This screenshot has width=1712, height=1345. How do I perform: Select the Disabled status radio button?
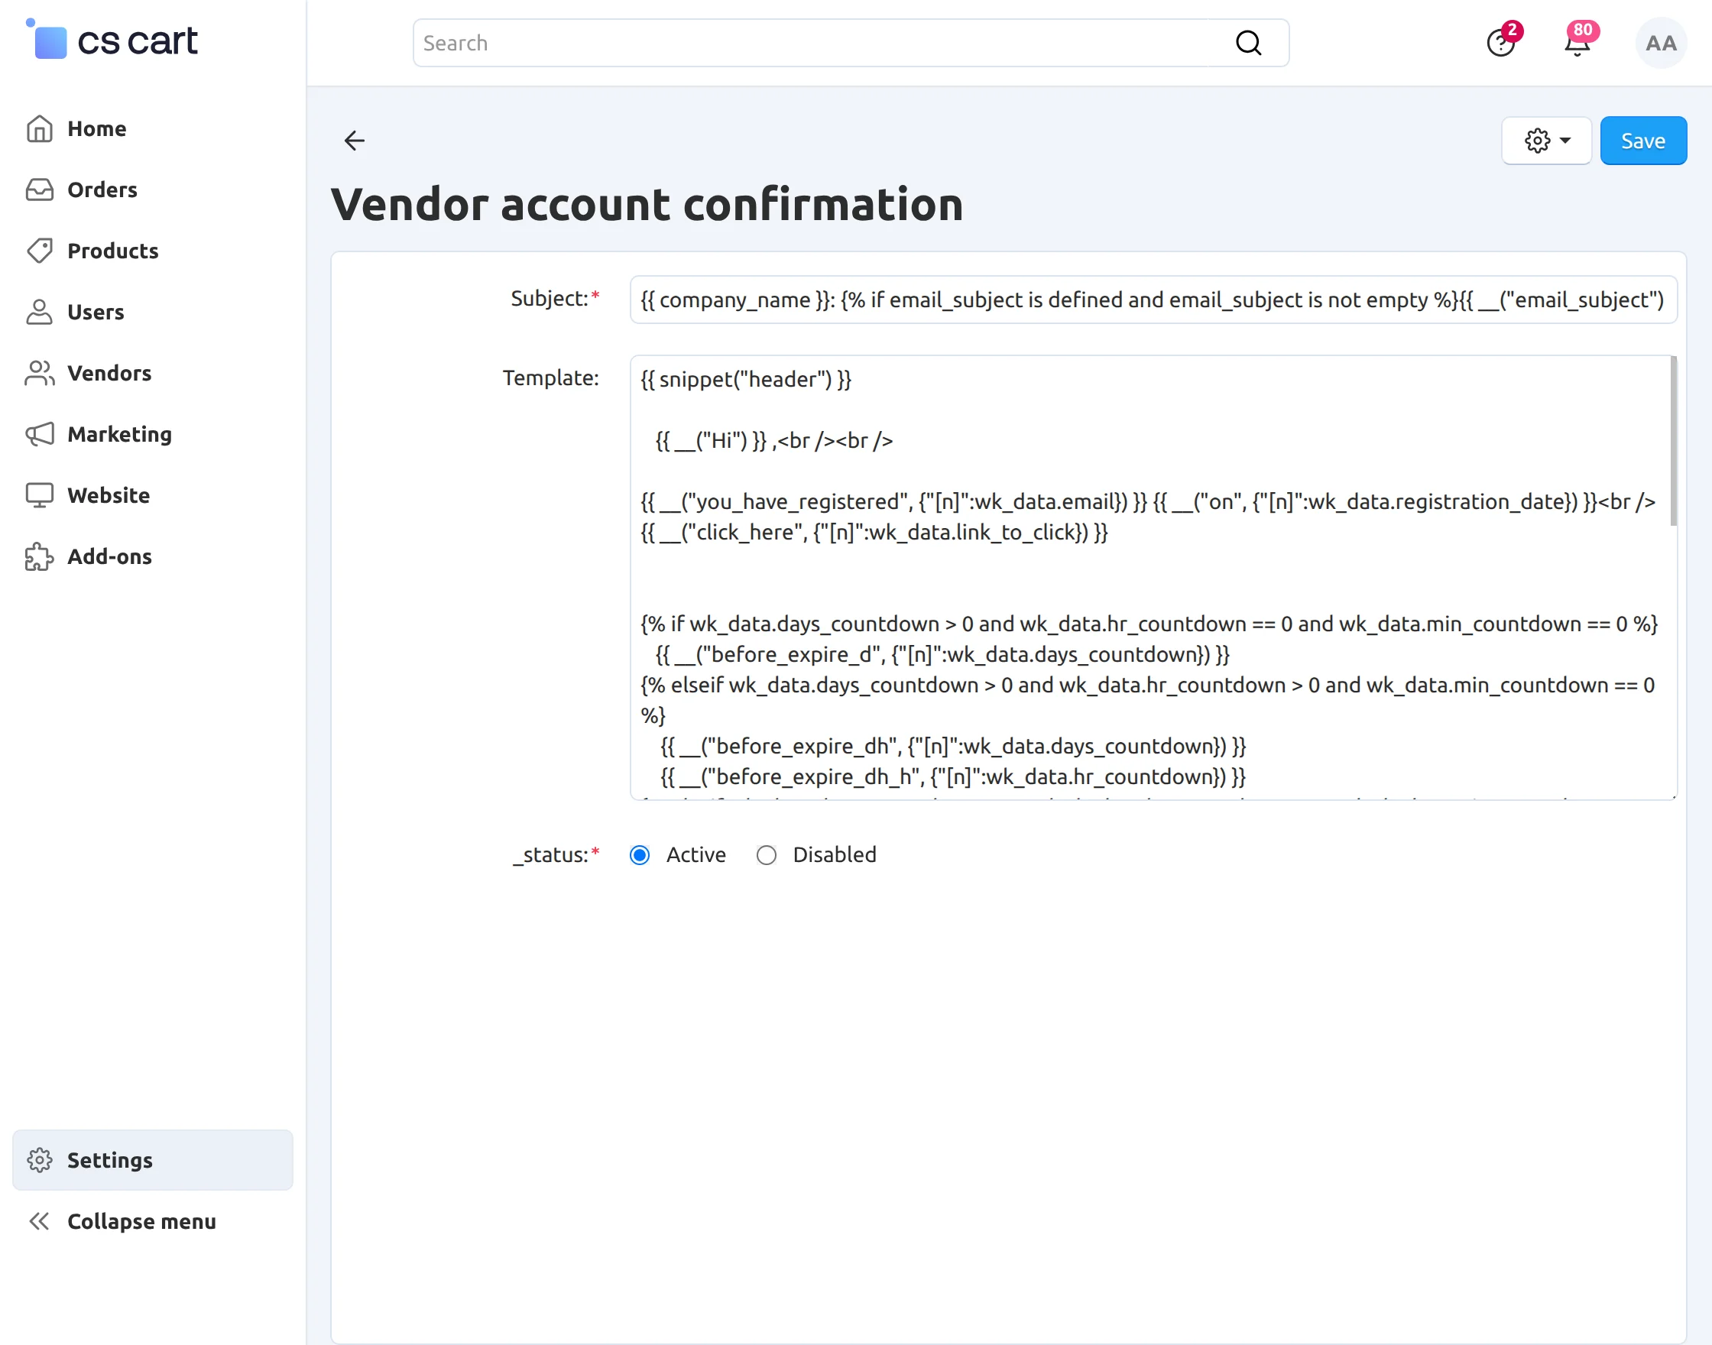(767, 855)
